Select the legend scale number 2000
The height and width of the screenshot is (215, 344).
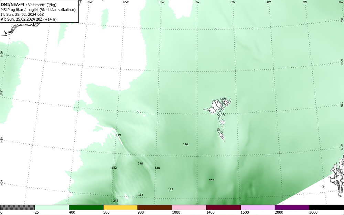[x=279, y=212]
